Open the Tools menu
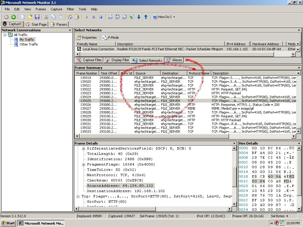Image resolution: width=303 pixels, height=227 pixels. click(83, 9)
